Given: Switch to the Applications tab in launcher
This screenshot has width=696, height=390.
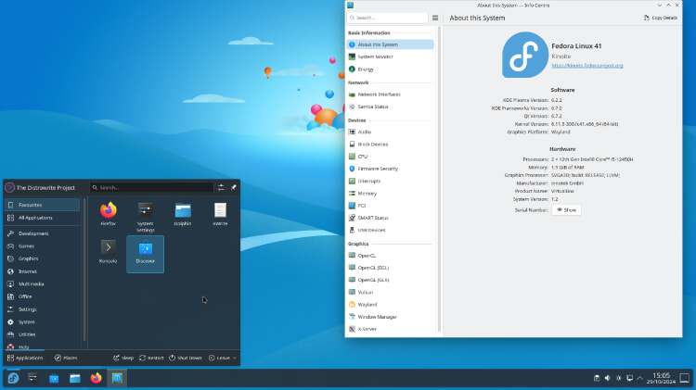Looking at the screenshot, I should coord(25,358).
